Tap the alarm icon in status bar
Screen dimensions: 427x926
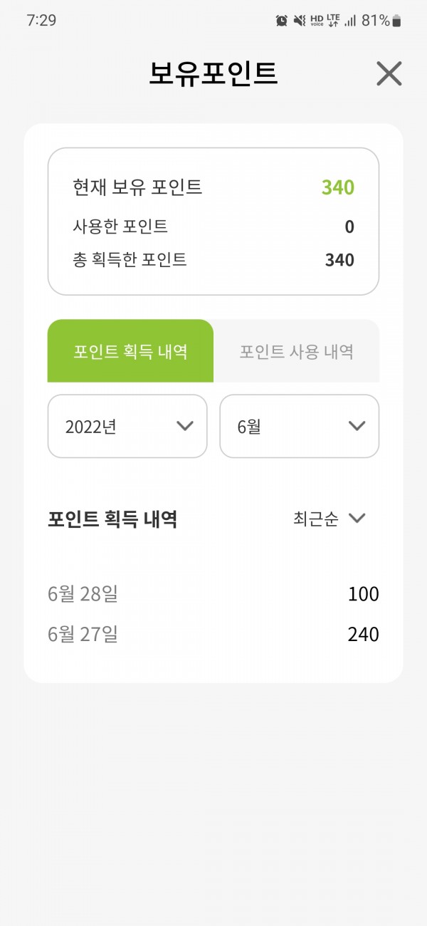(282, 21)
